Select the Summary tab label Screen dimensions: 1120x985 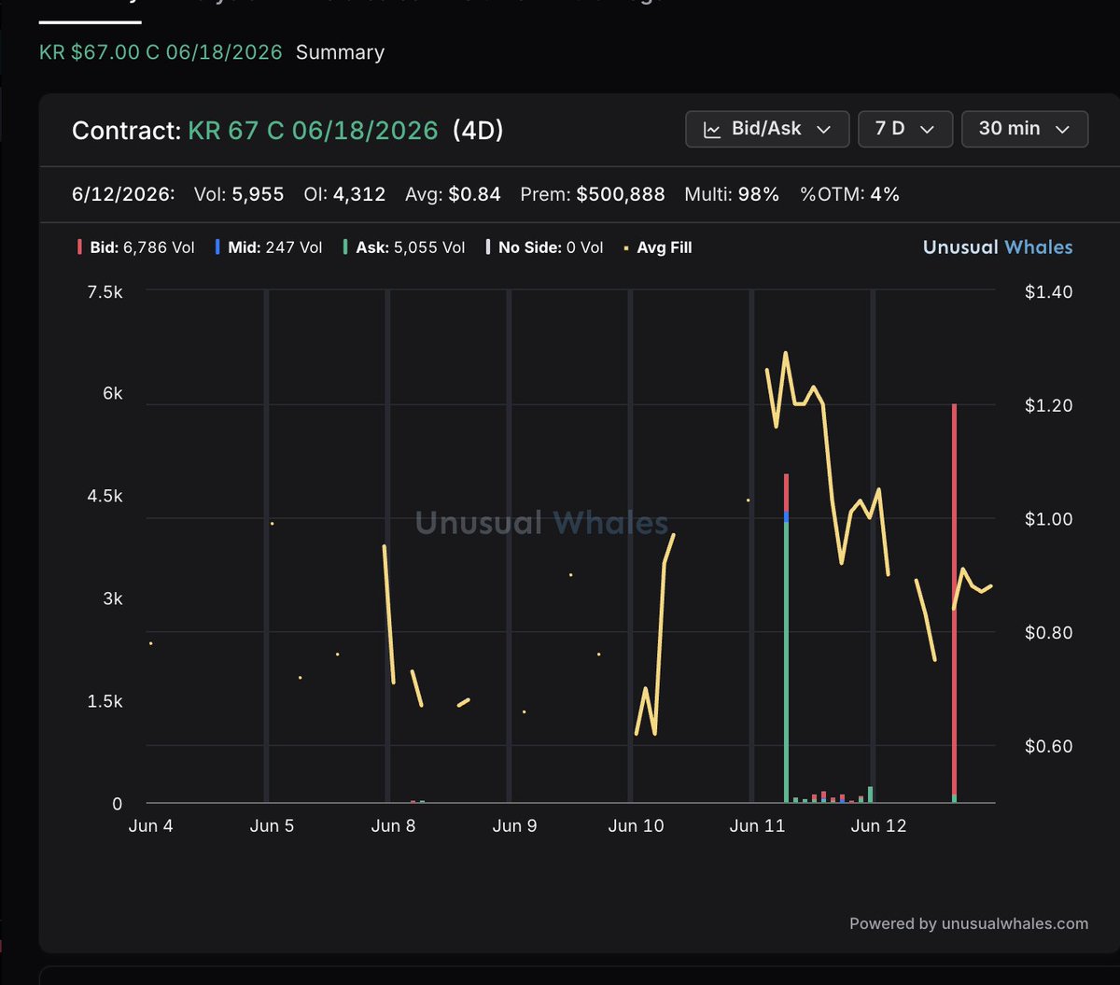coord(340,52)
